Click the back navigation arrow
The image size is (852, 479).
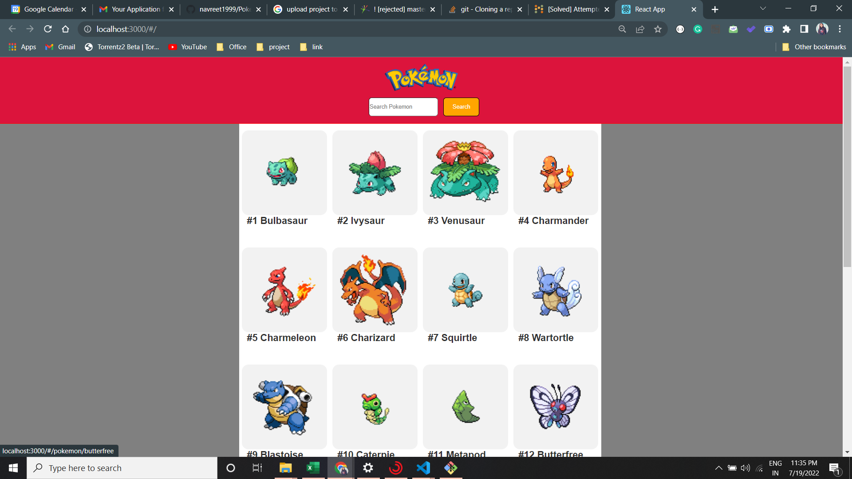click(x=12, y=29)
